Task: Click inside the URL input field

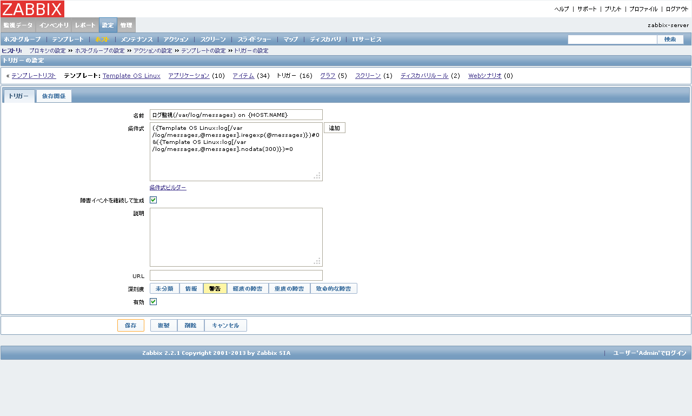Action: point(236,275)
